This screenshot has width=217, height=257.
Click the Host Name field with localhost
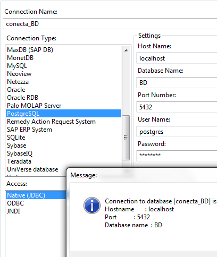point(177,58)
